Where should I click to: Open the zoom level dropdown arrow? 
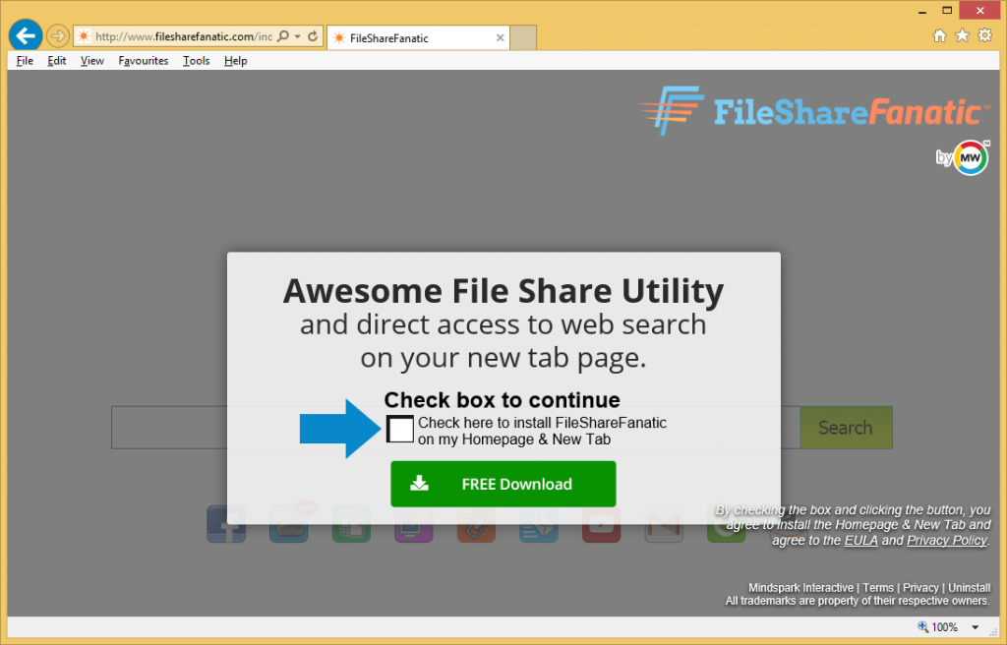(975, 627)
